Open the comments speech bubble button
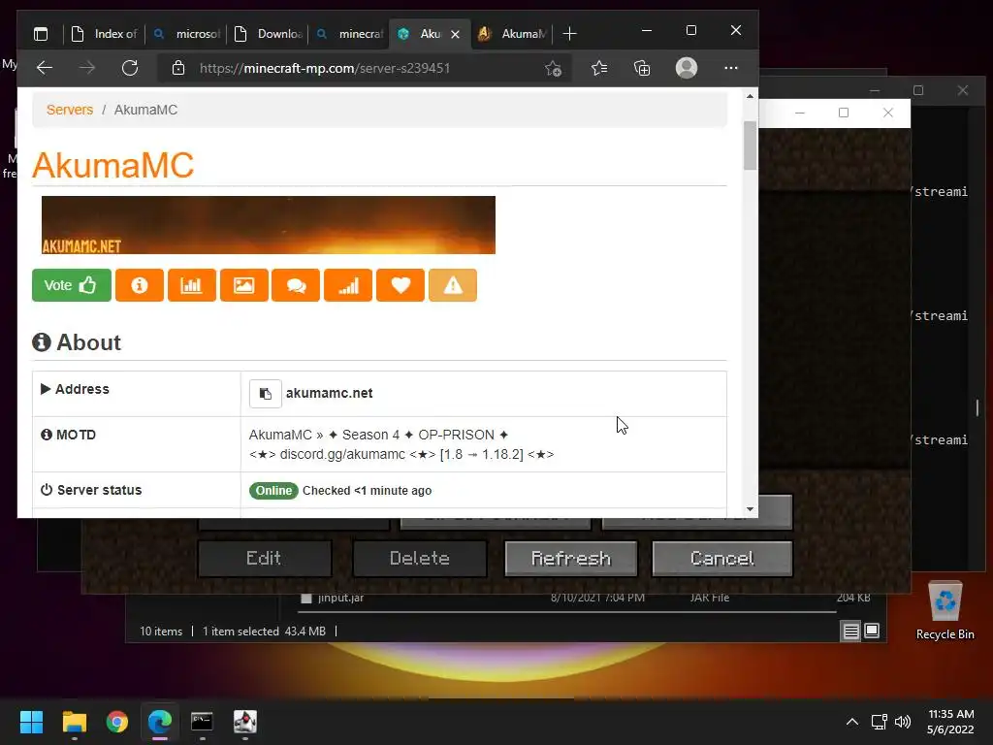Image resolution: width=993 pixels, height=745 pixels. pos(296,285)
